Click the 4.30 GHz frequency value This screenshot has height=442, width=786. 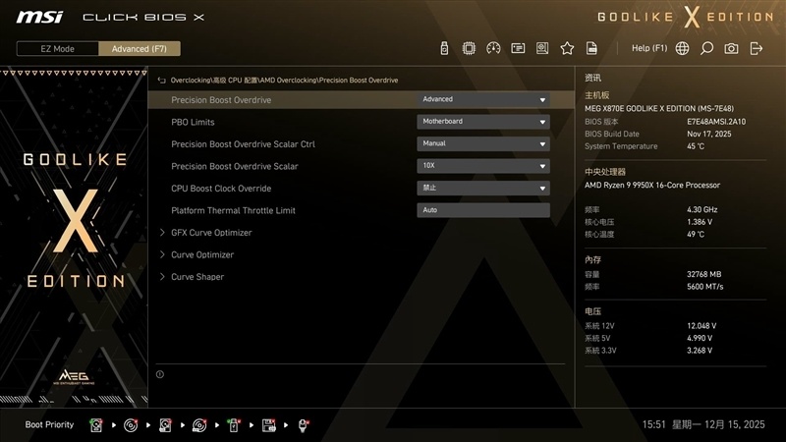tap(702, 209)
